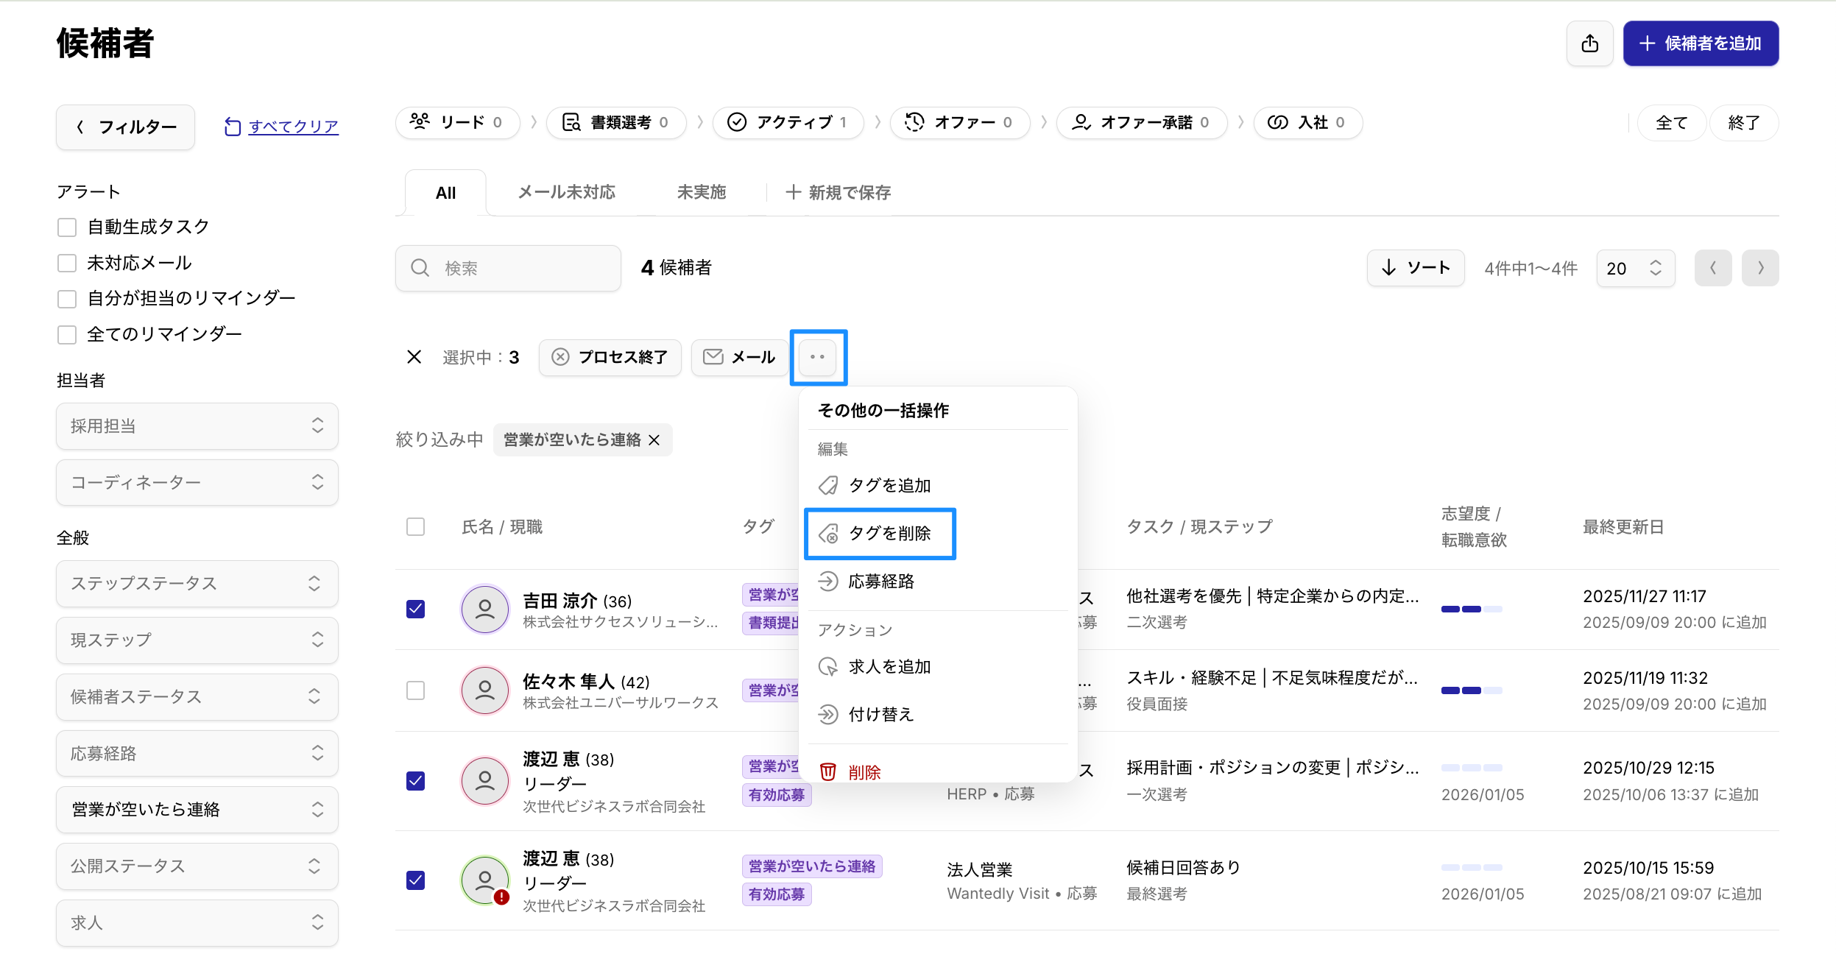This screenshot has height=954, width=1836.
Task: Remove the 営業が空いたら連絡 filter chip
Action: tap(654, 440)
